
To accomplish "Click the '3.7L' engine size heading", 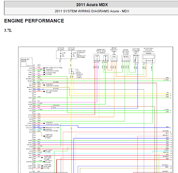I will pos(8,30).
